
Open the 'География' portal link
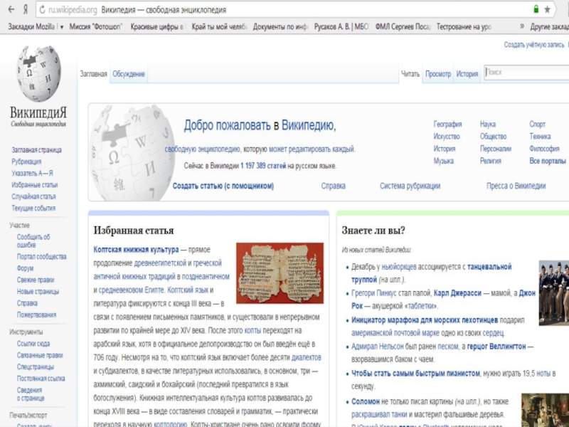(x=448, y=124)
